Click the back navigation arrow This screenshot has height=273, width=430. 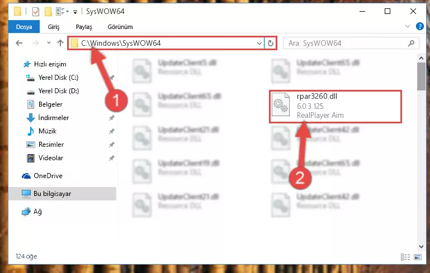19,43
